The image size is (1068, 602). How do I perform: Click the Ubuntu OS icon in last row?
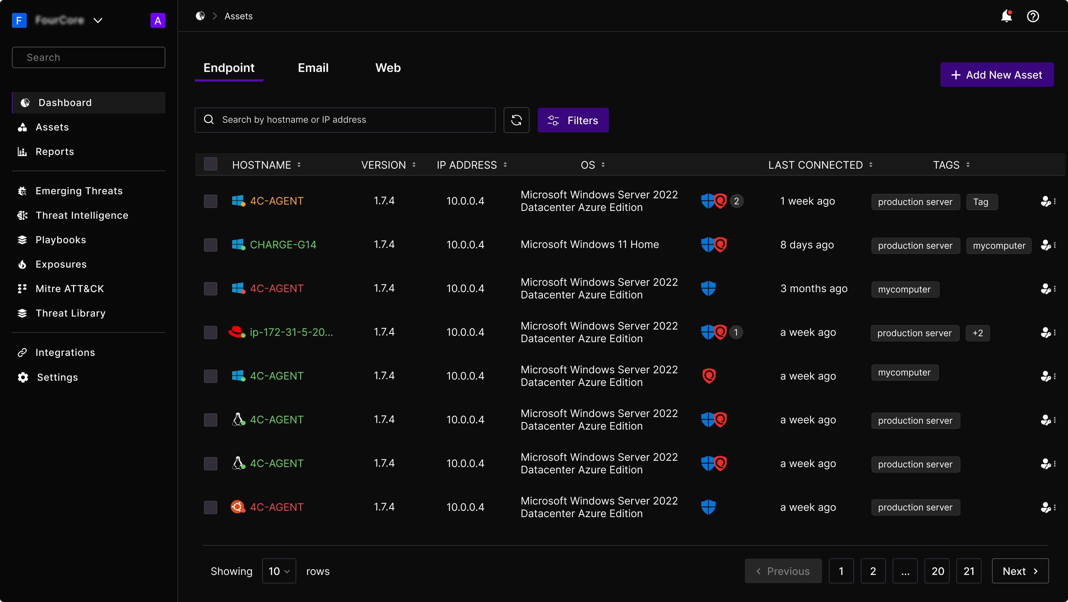coord(238,507)
